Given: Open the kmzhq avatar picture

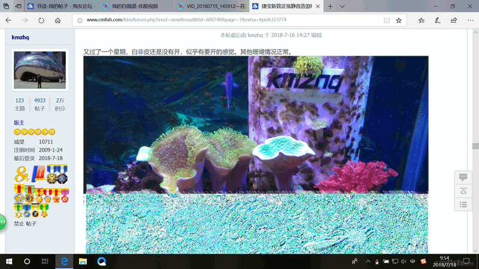Looking at the screenshot, I should [x=40, y=70].
